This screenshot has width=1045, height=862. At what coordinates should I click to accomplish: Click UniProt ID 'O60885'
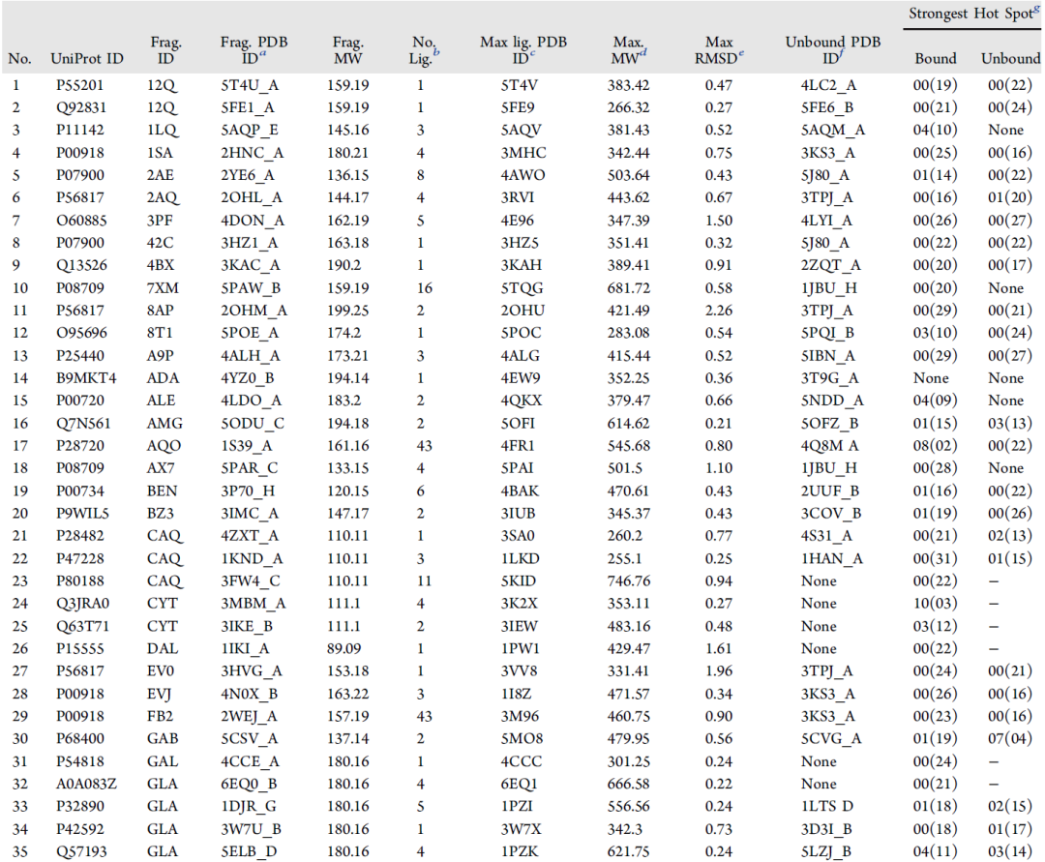[x=81, y=221]
